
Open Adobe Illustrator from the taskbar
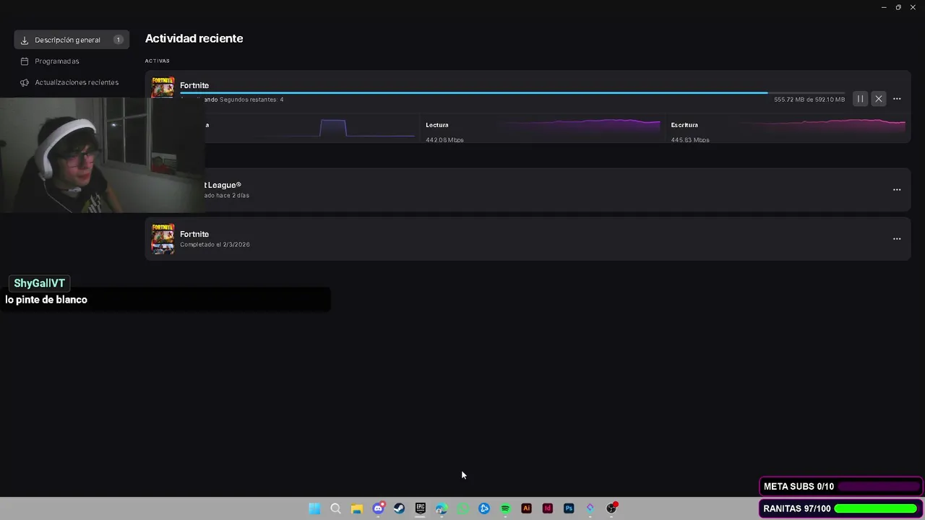526,508
